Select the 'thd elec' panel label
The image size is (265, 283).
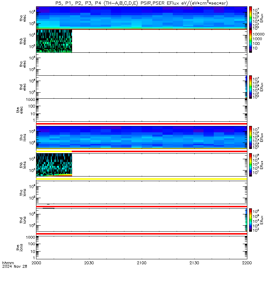coord(23,87)
